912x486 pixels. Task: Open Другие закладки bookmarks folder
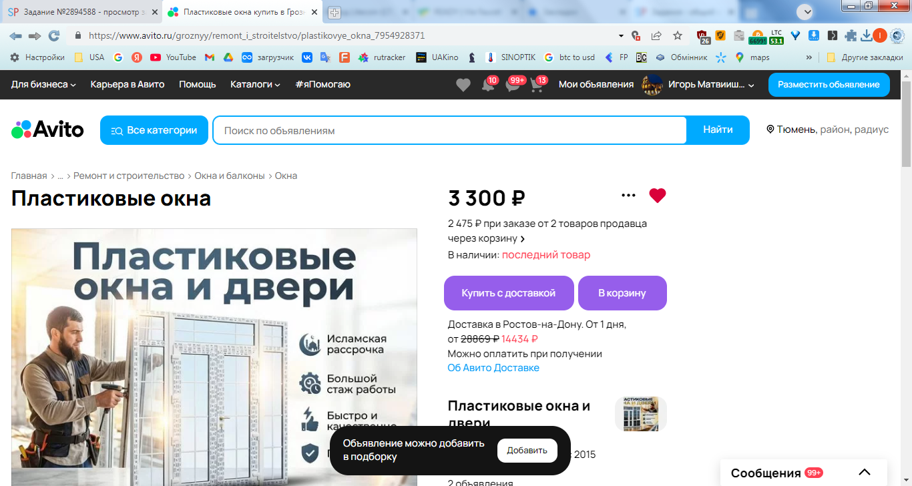[864, 57]
